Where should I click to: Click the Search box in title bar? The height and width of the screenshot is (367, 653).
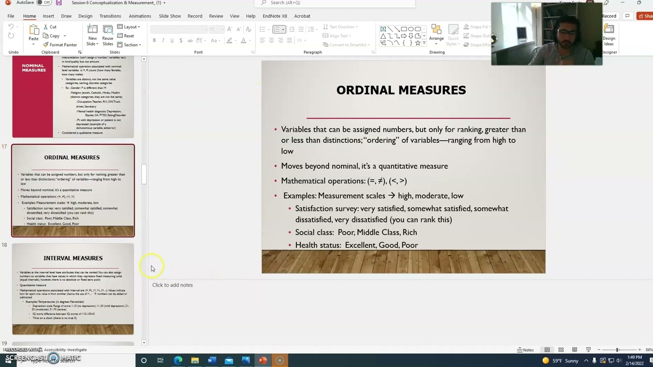[x=334, y=3]
